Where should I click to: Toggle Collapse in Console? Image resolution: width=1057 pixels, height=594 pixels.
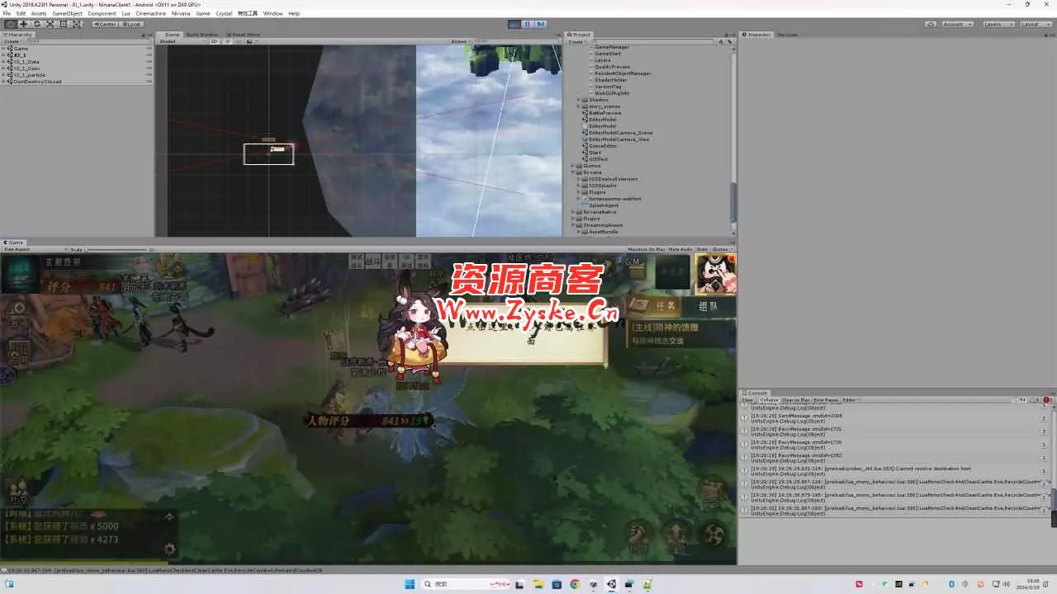click(x=768, y=400)
